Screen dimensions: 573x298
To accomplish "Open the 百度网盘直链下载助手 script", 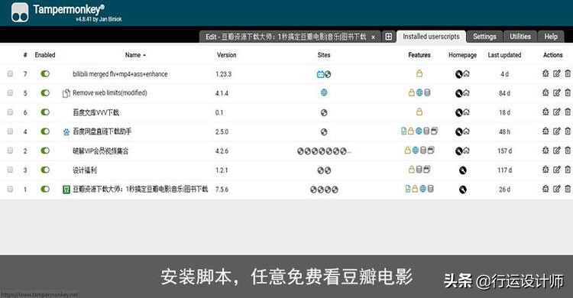I will (x=102, y=131).
